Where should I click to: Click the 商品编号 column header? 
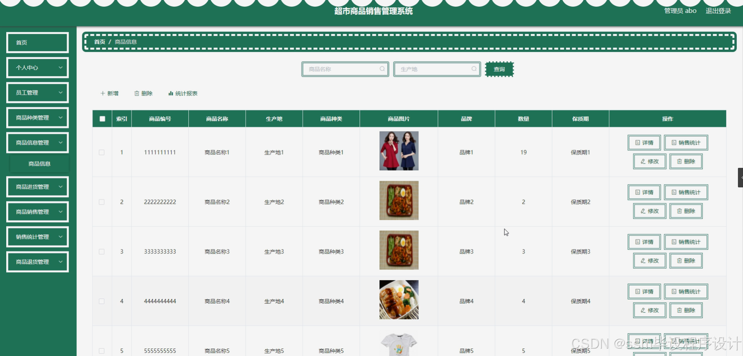(160, 119)
